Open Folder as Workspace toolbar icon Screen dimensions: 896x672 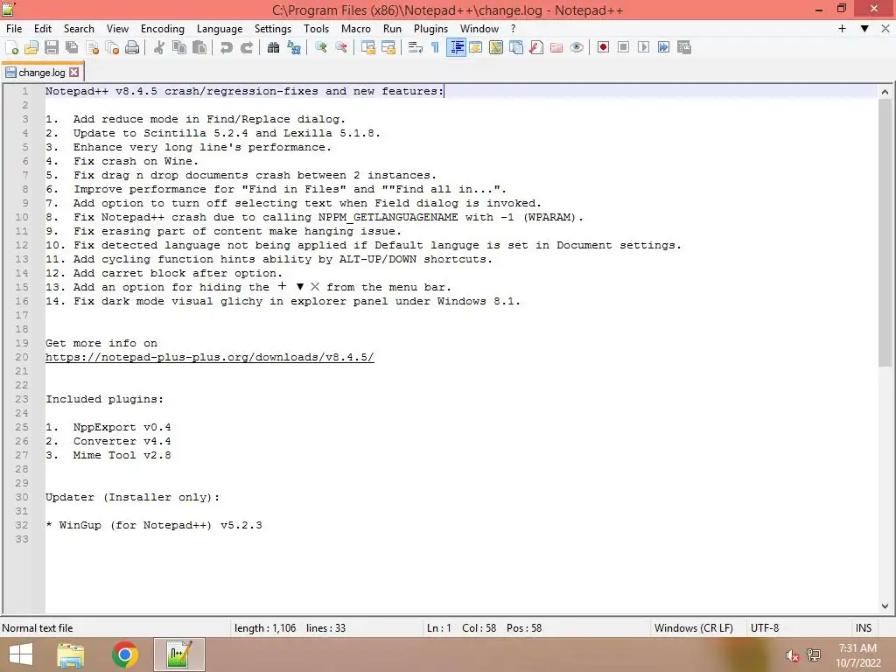tap(556, 47)
